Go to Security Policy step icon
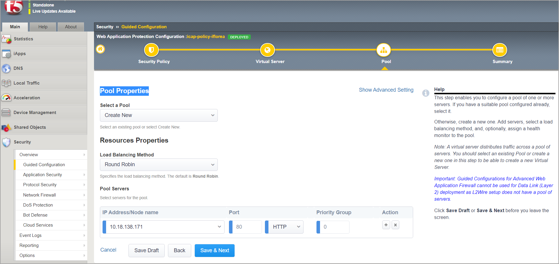Screen dimensions: 559x264 151,50
